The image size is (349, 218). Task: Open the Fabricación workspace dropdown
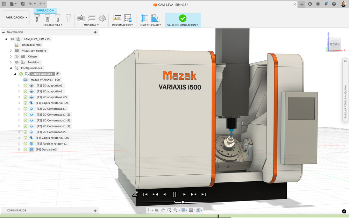click(x=16, y=17)
